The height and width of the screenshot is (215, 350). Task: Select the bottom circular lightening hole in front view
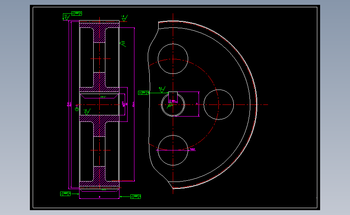click(173, 150)
